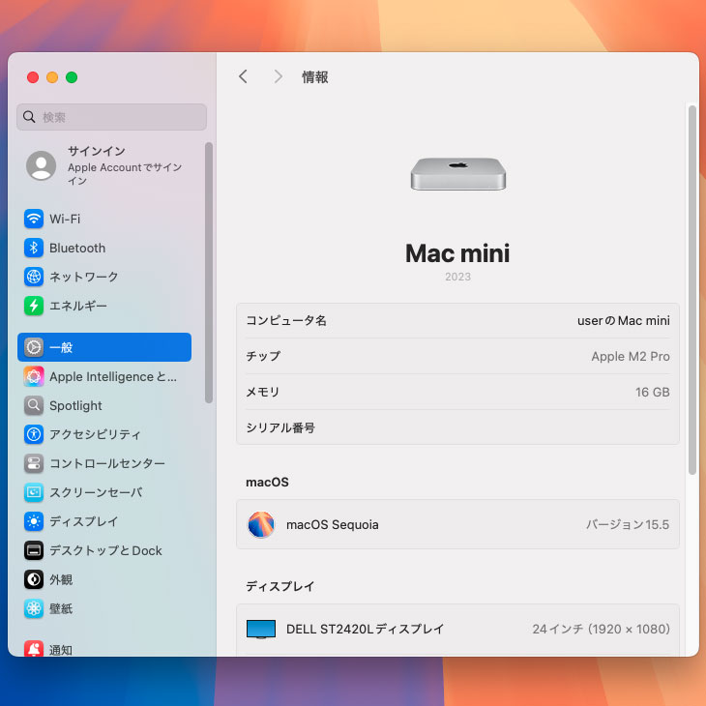Screen dimensions: 706x706
Task: Click the 'メモリ' row label
Action: pyautogui.click(x=262, y=393)
